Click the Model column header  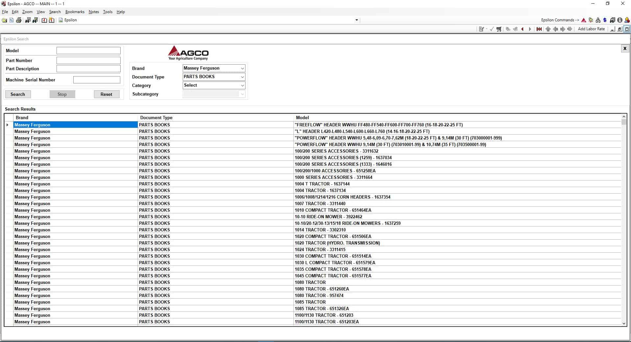pyautogui.click(x=457, y=118)
